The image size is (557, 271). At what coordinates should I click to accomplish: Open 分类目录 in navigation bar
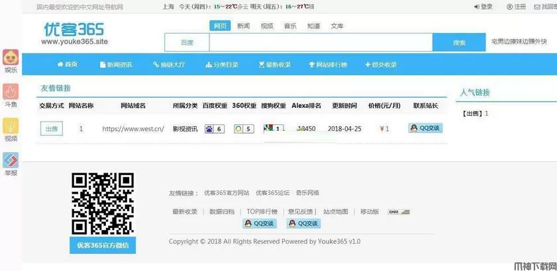pyautogui.click(x=222, y=65)
